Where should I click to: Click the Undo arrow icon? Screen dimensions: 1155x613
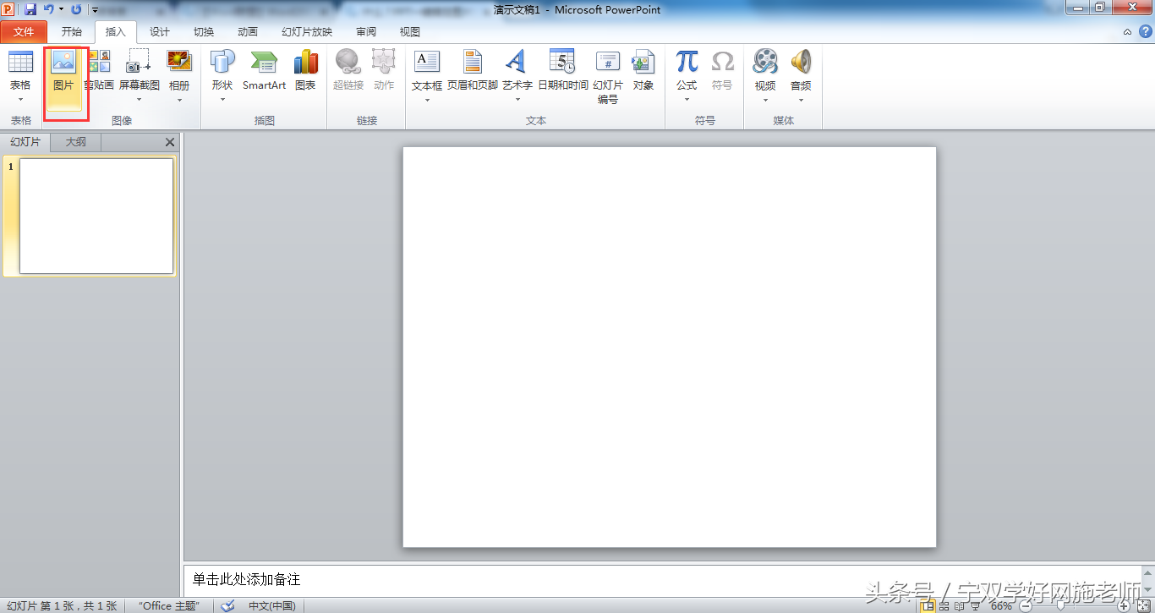click(x=48, y=9)
